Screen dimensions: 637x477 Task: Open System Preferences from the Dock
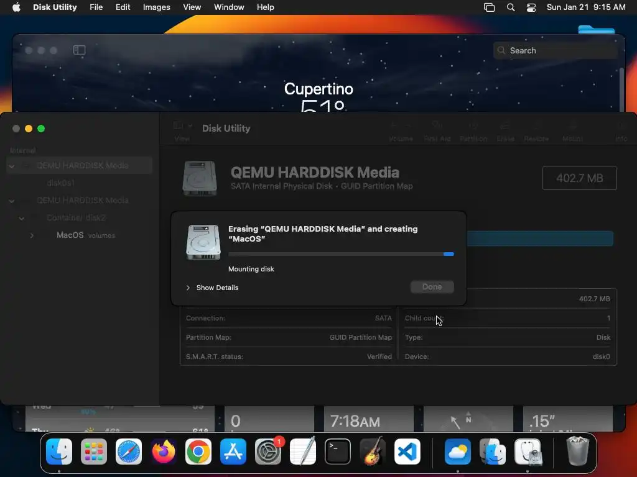click(268, 452)
